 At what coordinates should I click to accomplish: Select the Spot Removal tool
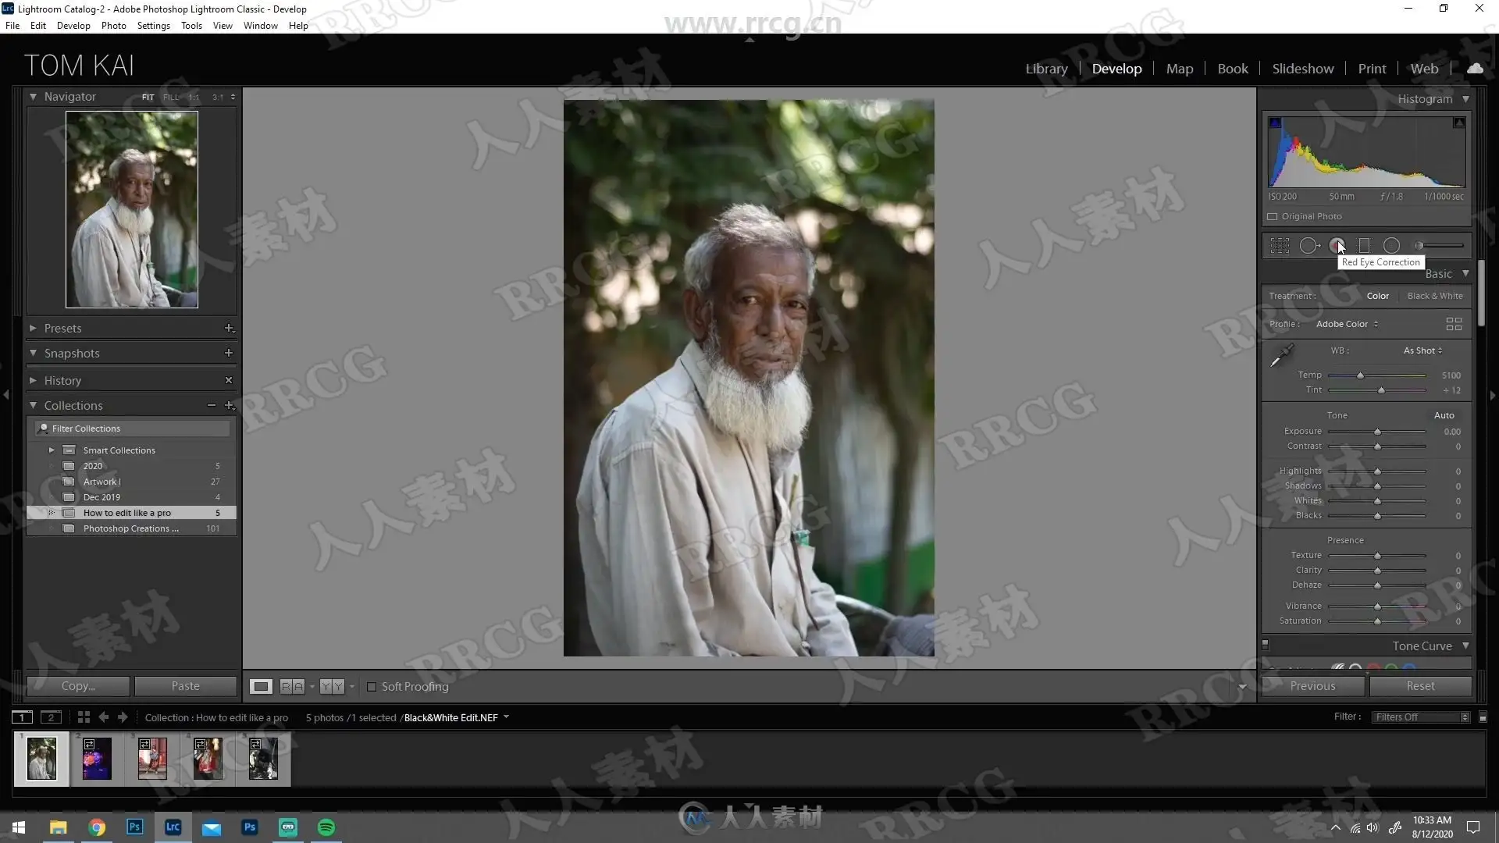(1309, 246)
